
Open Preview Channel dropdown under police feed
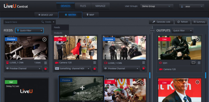pyautogui.click(x=121, y=69)
